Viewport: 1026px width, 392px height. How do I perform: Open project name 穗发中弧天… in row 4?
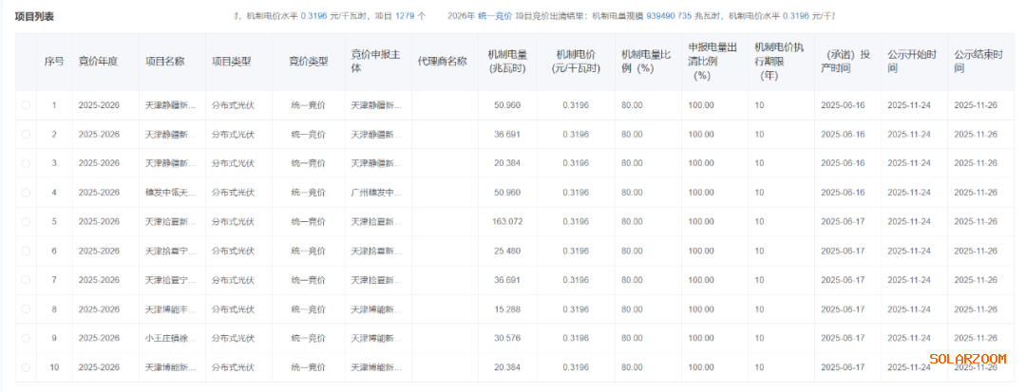171,193
